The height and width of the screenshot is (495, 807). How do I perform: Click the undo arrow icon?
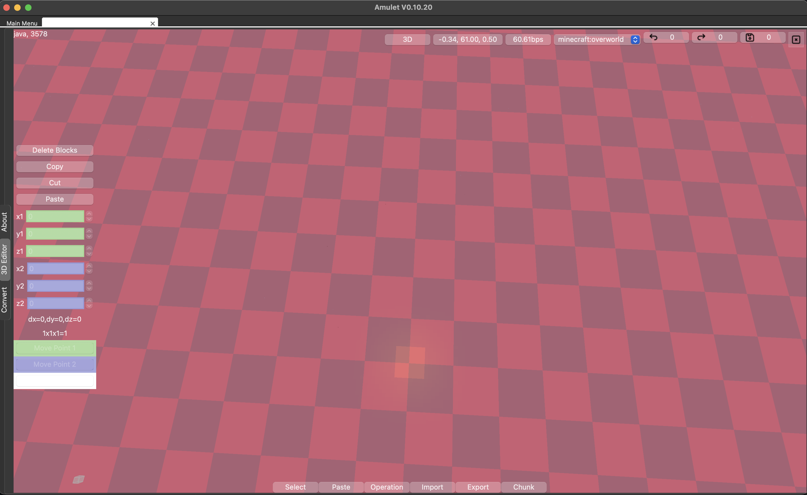coord(654,37)
